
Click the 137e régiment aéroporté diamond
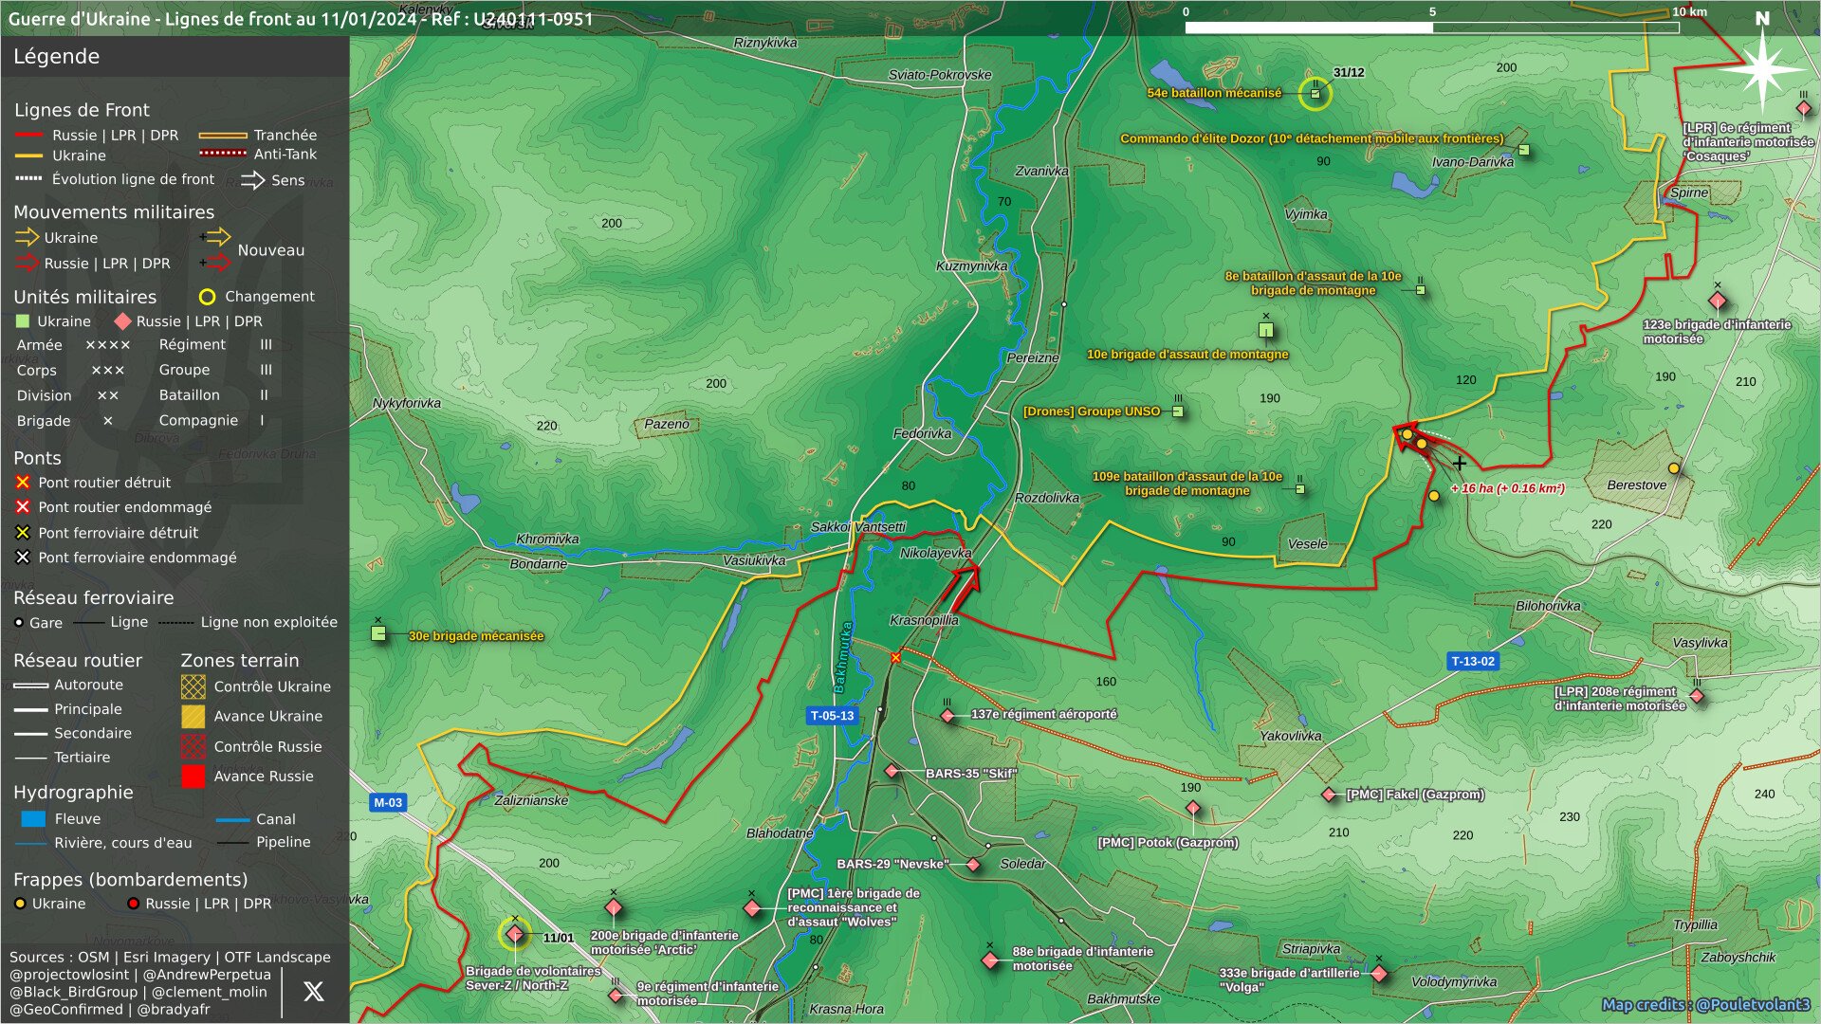(947, 716)
